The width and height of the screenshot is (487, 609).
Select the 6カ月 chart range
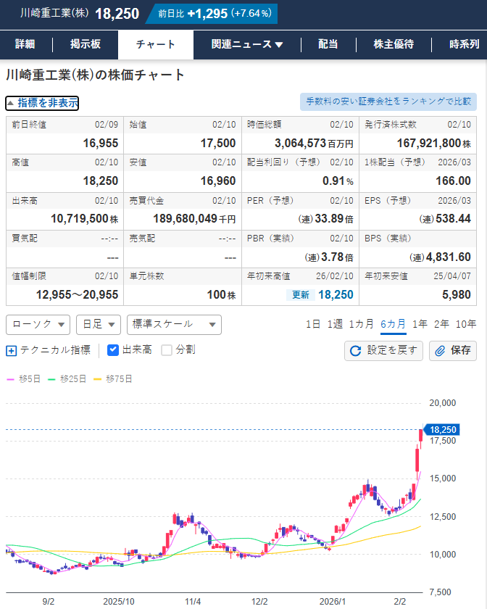pyautogui.click(x=393, y=324)
